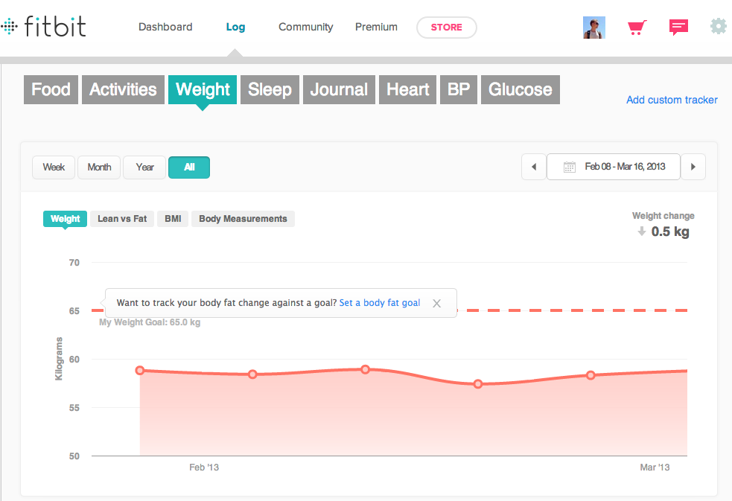Click the Fitbit logo
Image resolution: width=732 pixels, height=501 pixels.
click(x=44, y=28)
